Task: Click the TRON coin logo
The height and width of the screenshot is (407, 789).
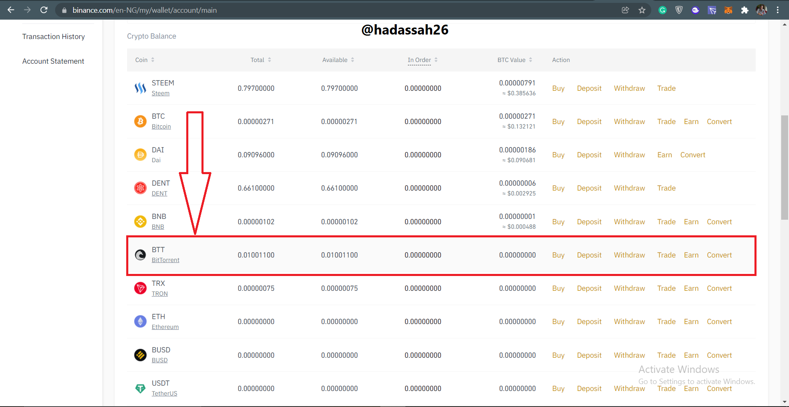Action: tap(140, 288)
